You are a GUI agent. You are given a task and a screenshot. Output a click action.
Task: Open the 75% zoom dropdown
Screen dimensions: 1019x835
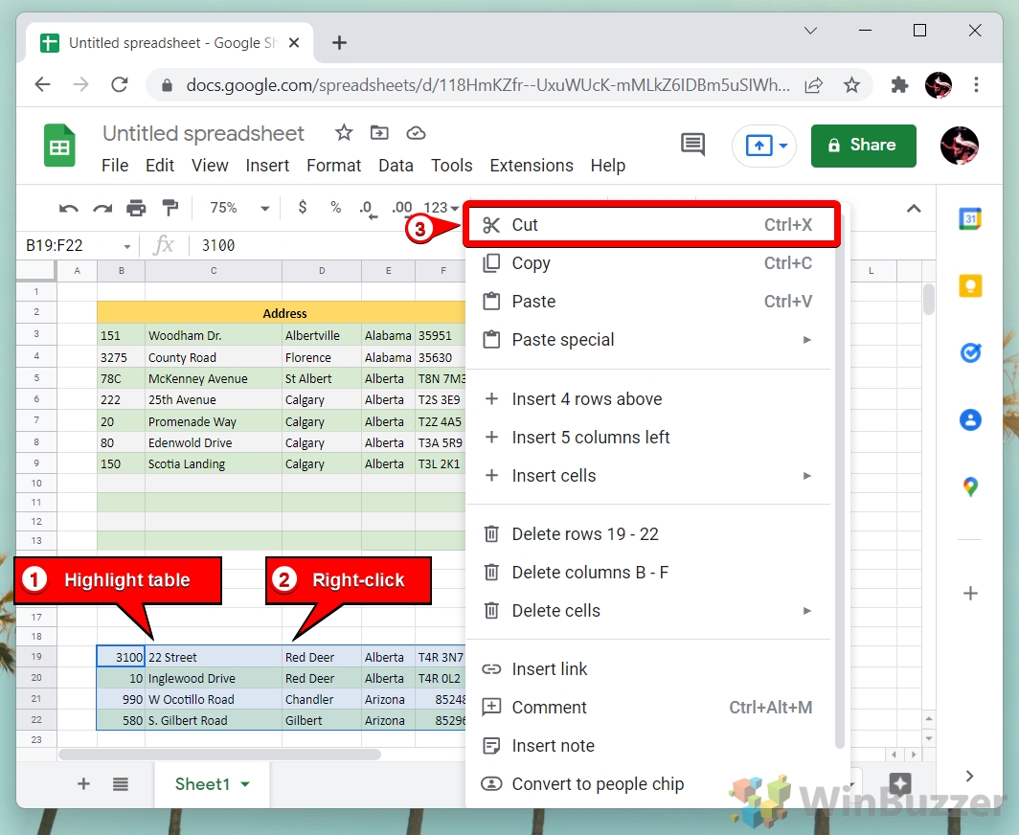(x=238, y=208)
